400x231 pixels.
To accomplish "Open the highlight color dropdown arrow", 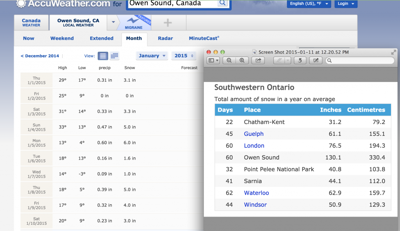I will pyautogui.click(x=288, y=60).
